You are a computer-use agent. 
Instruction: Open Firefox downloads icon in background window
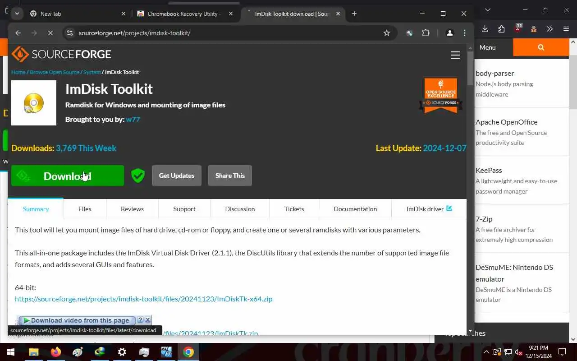485,29
